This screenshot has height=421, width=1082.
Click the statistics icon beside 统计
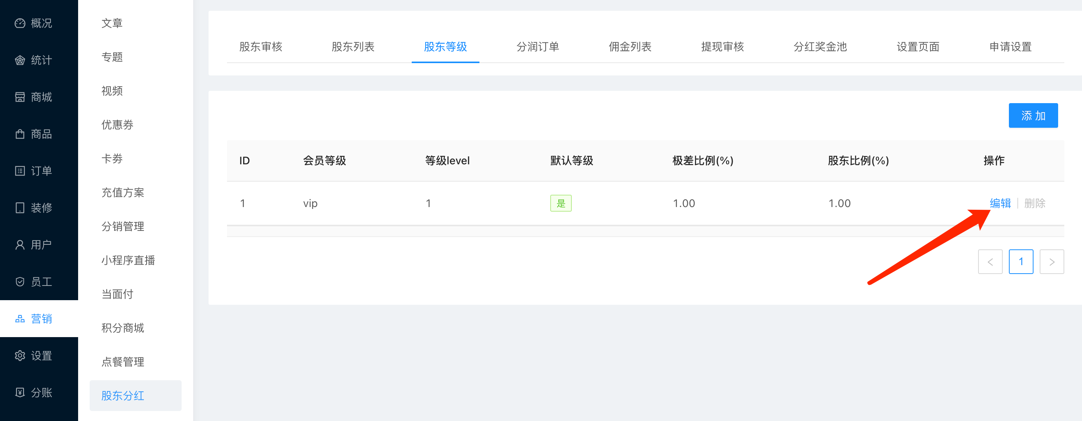coord(20,60)
